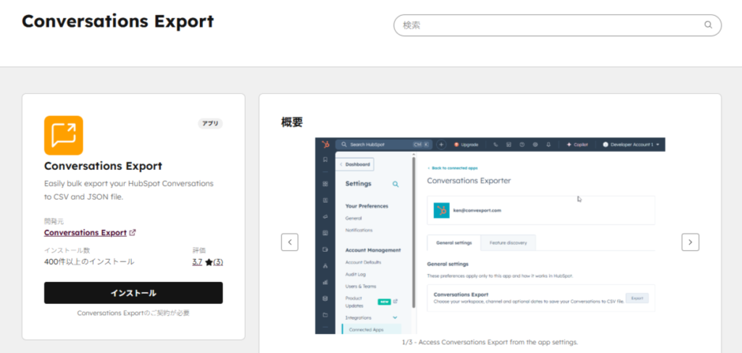The height and width of the screenshot is (353, 742).
Task: Click Upgrade in the screenshot's top bar
Action: (x=466, y=145)
